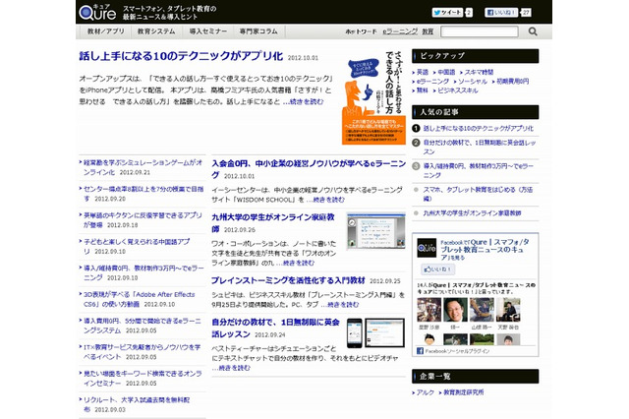Click the eラーニング pickup tag in sidebar
This screenshot has width=629, height=419.
click(x=432, y=82)
